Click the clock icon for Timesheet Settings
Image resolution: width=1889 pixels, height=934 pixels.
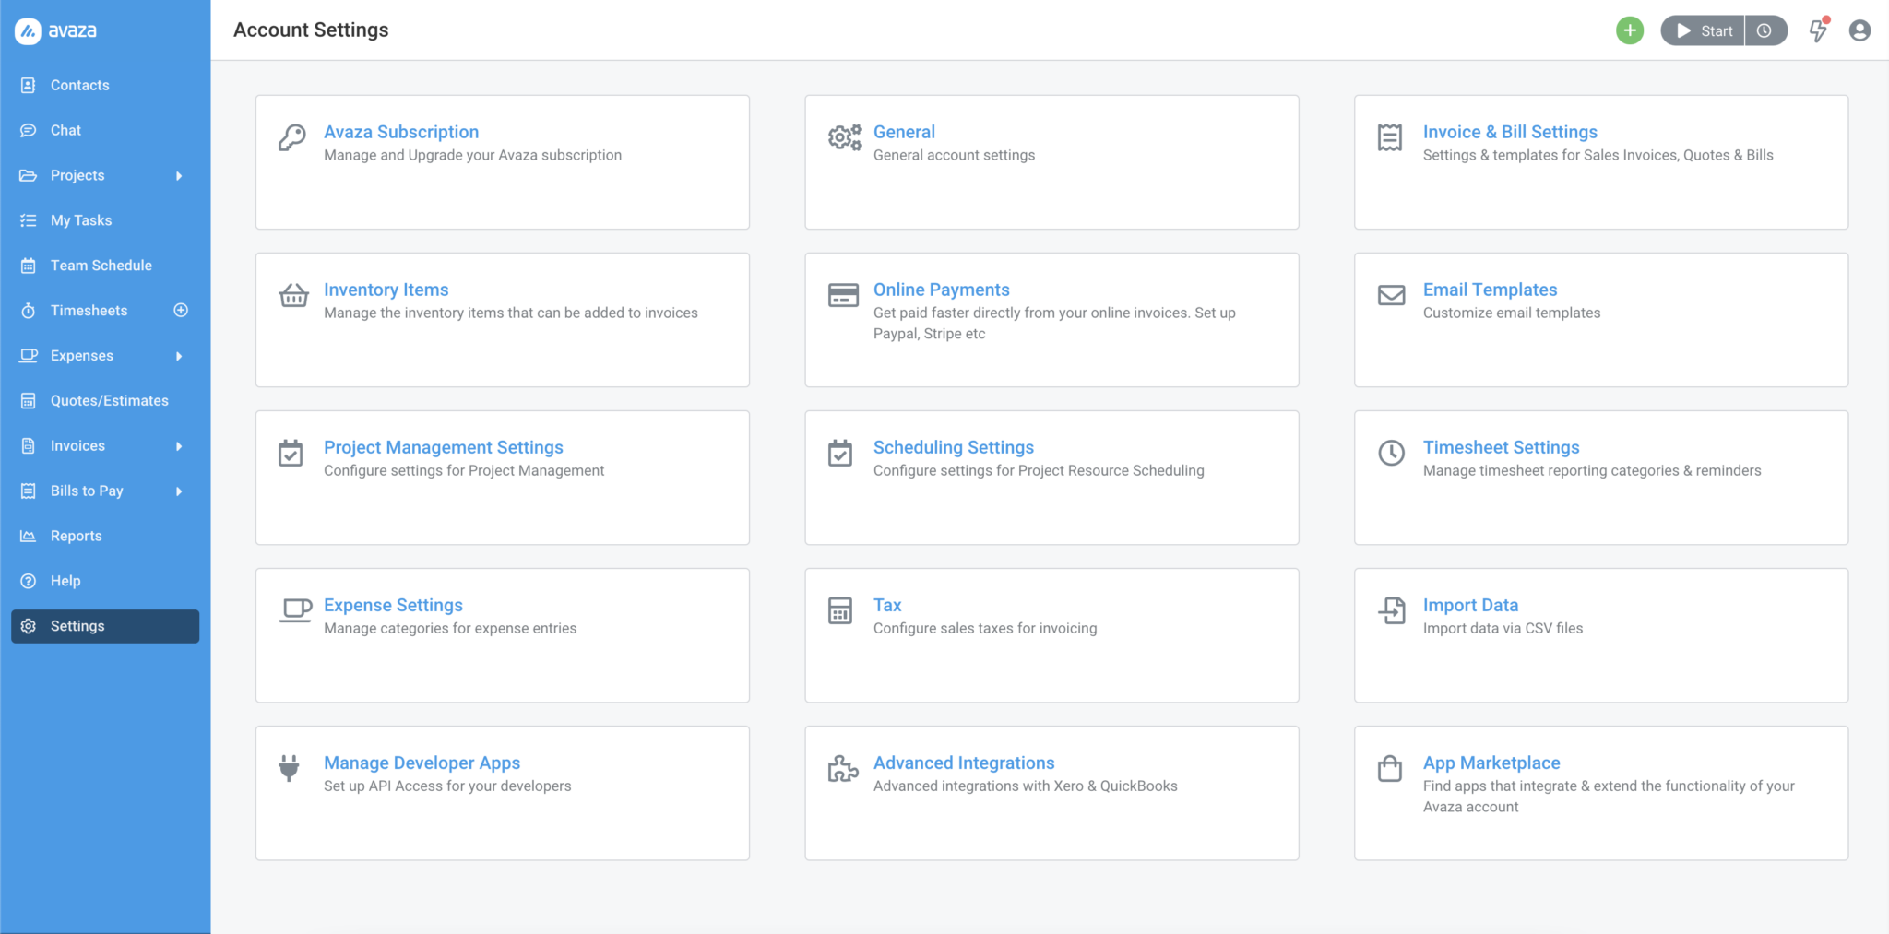point(1391,453)
